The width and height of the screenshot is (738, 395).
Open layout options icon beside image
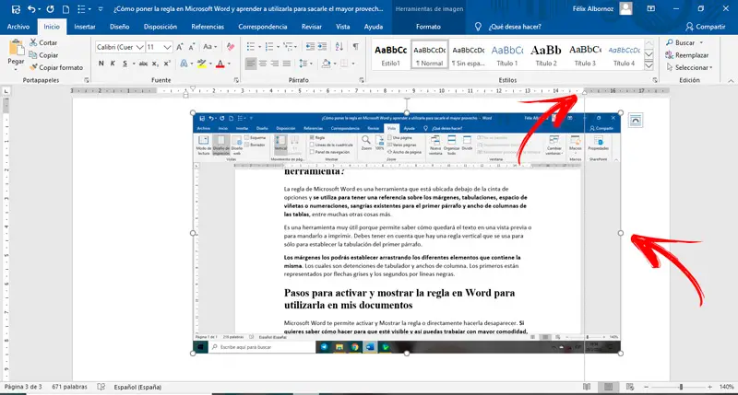635,121
